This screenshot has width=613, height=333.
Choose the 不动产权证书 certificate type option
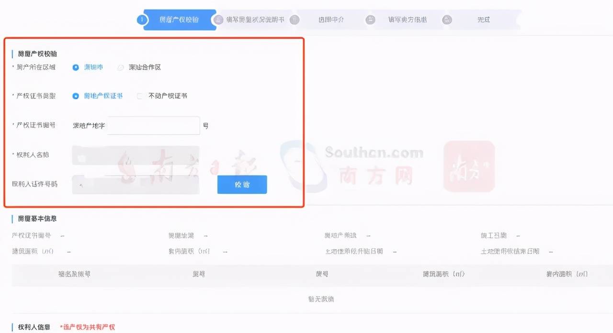[140, 96]
